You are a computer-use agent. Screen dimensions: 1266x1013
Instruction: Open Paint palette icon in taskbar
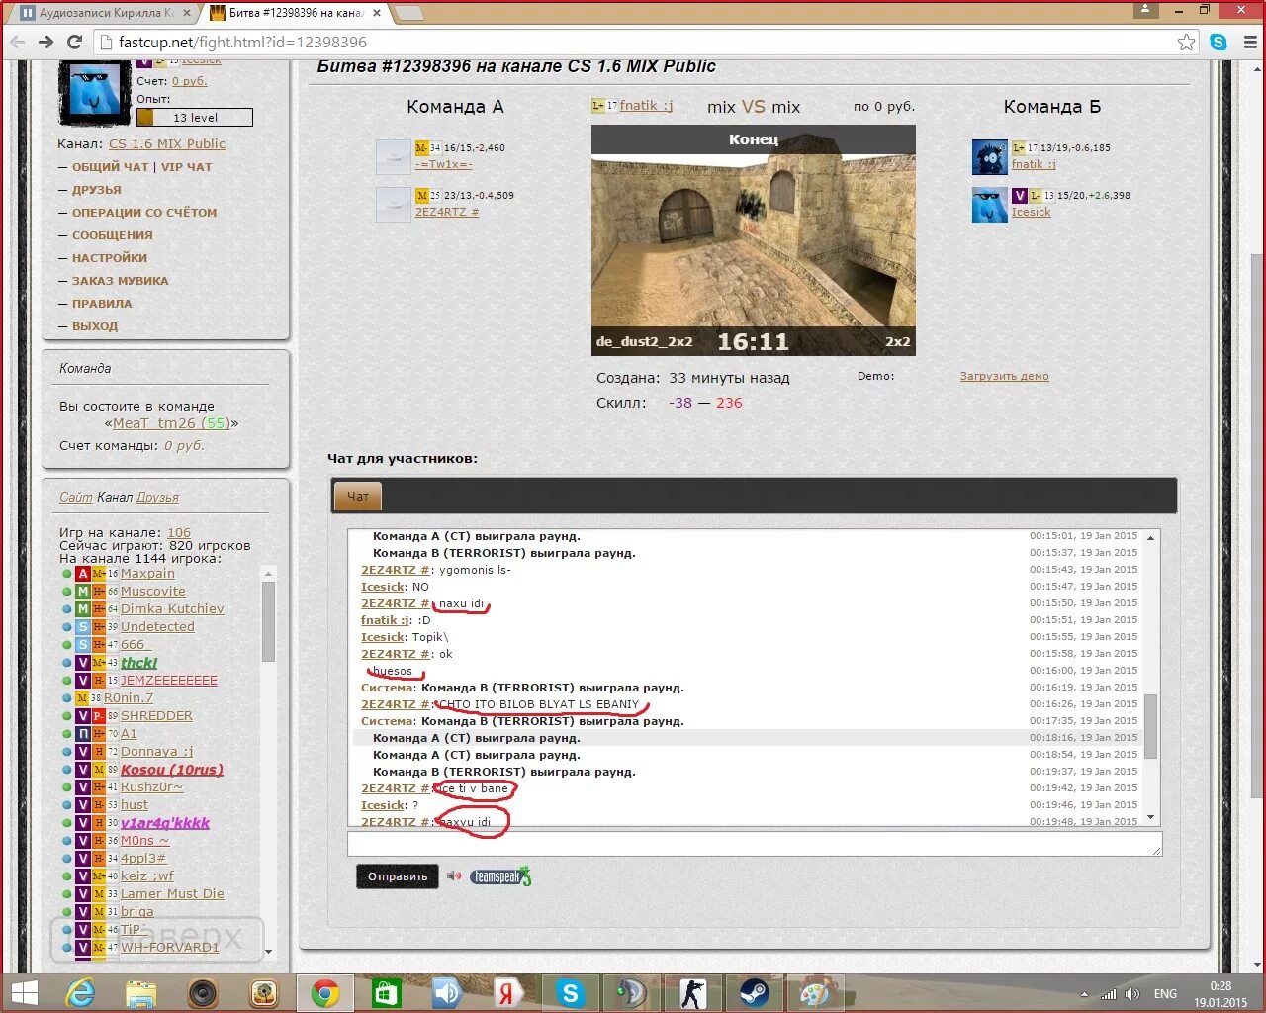(815, 992)
